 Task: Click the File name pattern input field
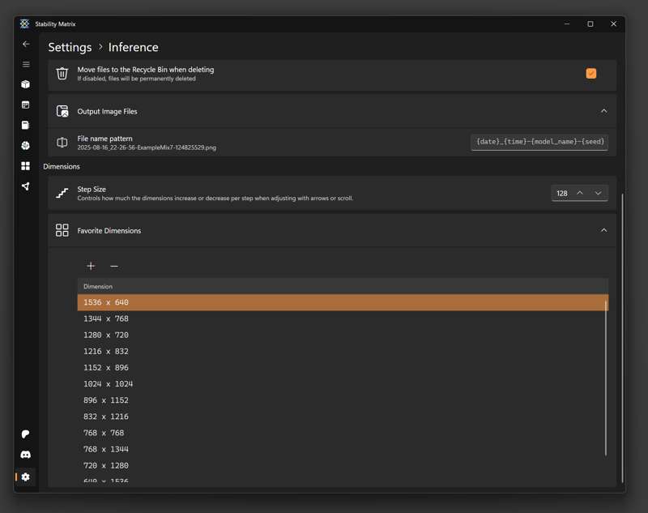click(539, 142)
